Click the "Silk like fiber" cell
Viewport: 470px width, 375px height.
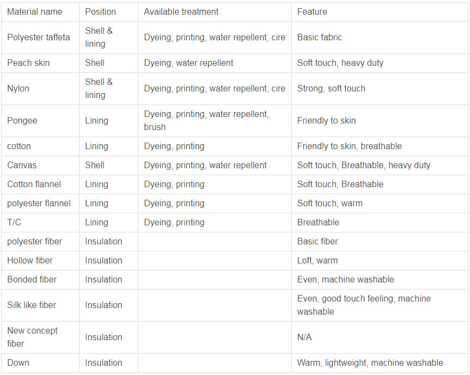(x=32, y=305)
